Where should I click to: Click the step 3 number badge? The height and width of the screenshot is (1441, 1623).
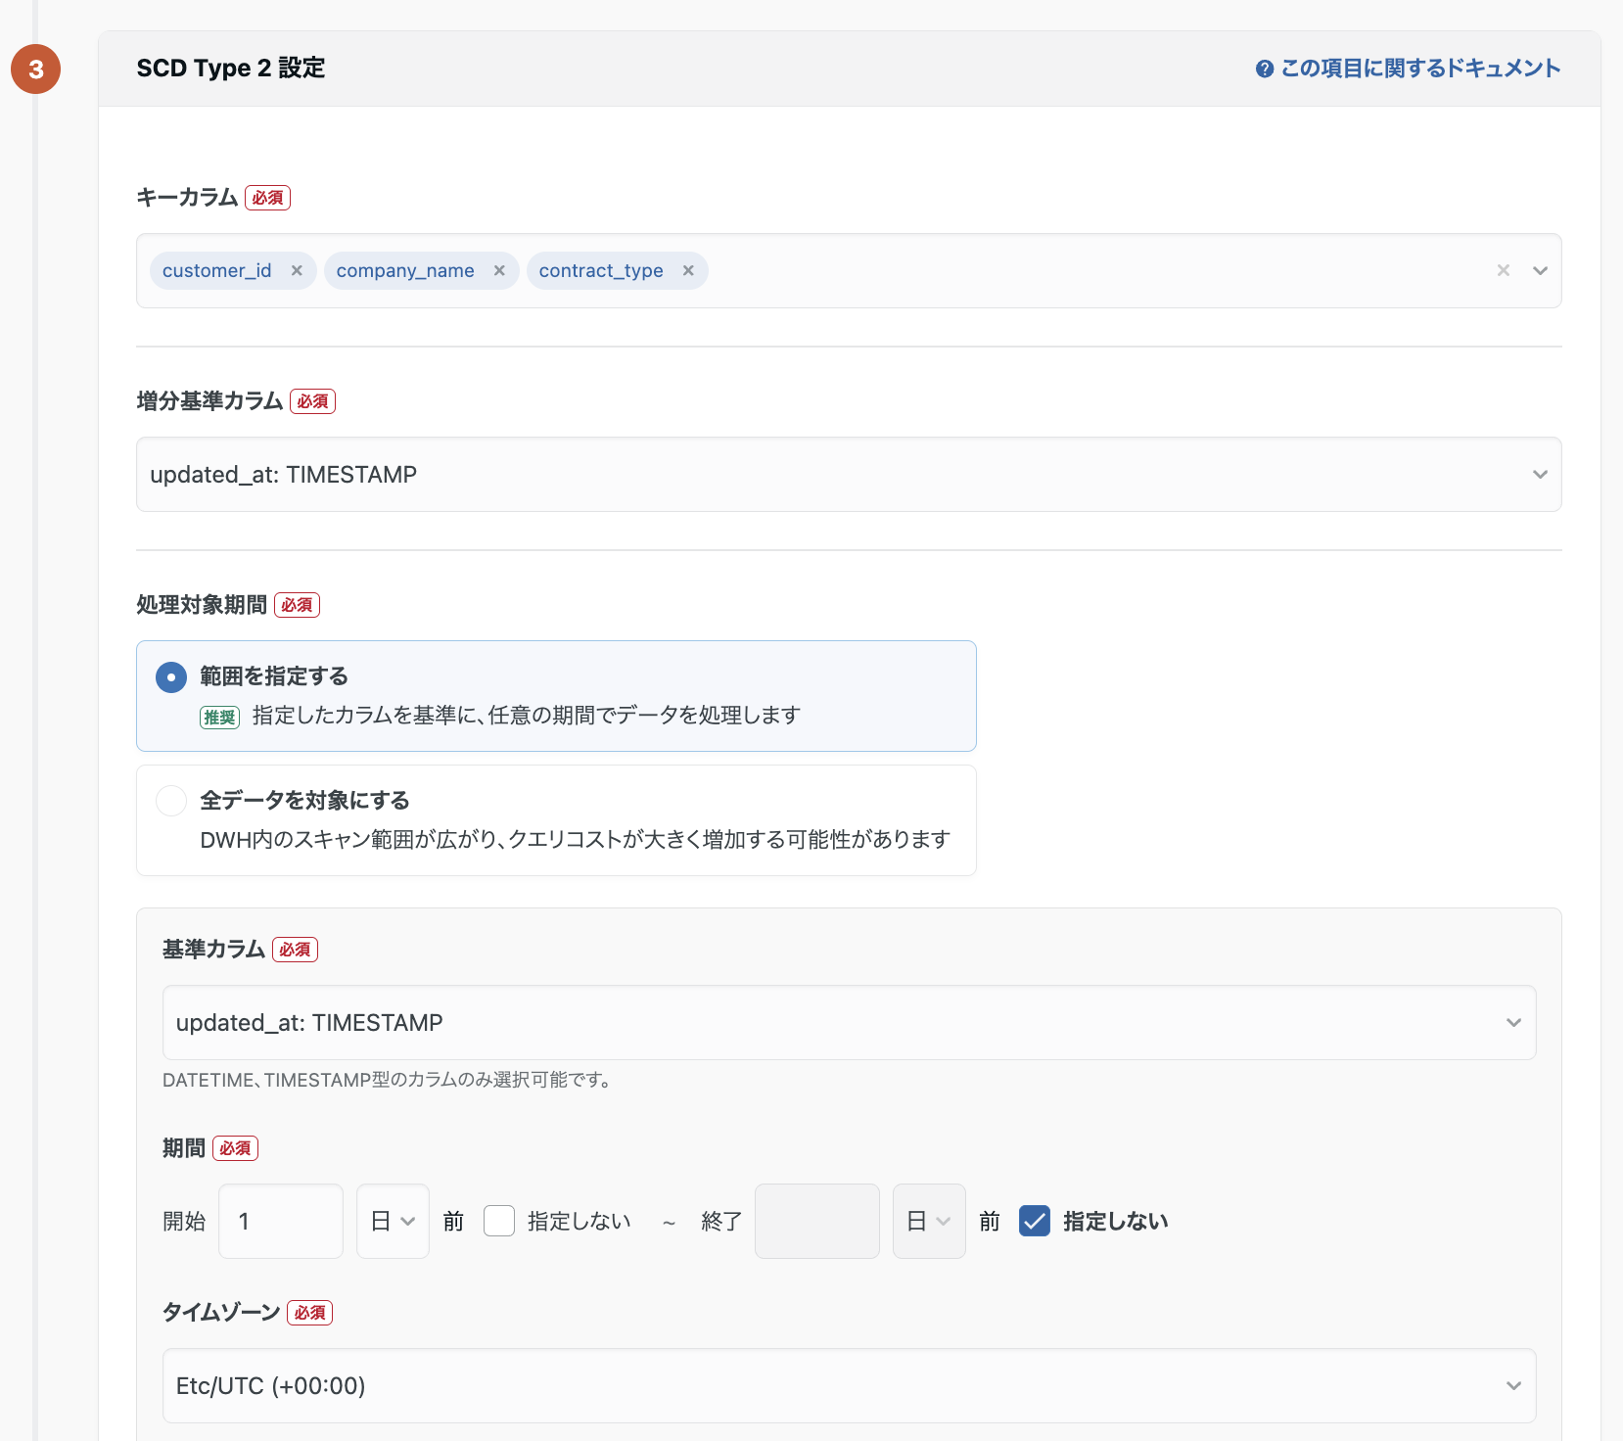pyautogui.click(x=36, y=70)
